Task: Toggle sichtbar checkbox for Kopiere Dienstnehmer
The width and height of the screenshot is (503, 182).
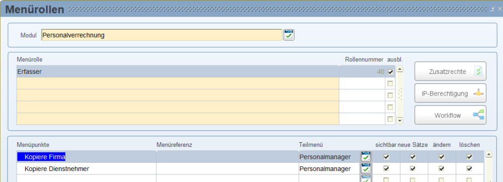Action: pyautogui.click(x=386, y=168)
